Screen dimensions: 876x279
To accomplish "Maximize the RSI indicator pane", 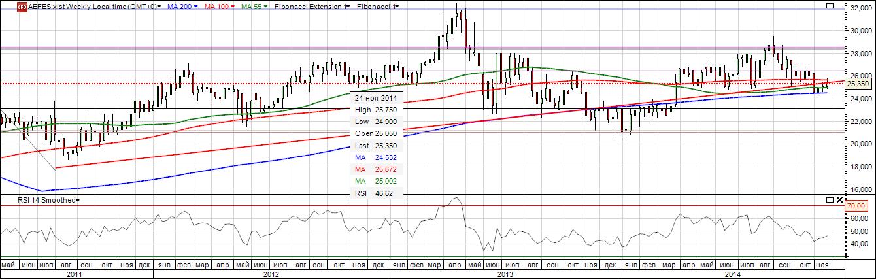I will click(830, 199).
